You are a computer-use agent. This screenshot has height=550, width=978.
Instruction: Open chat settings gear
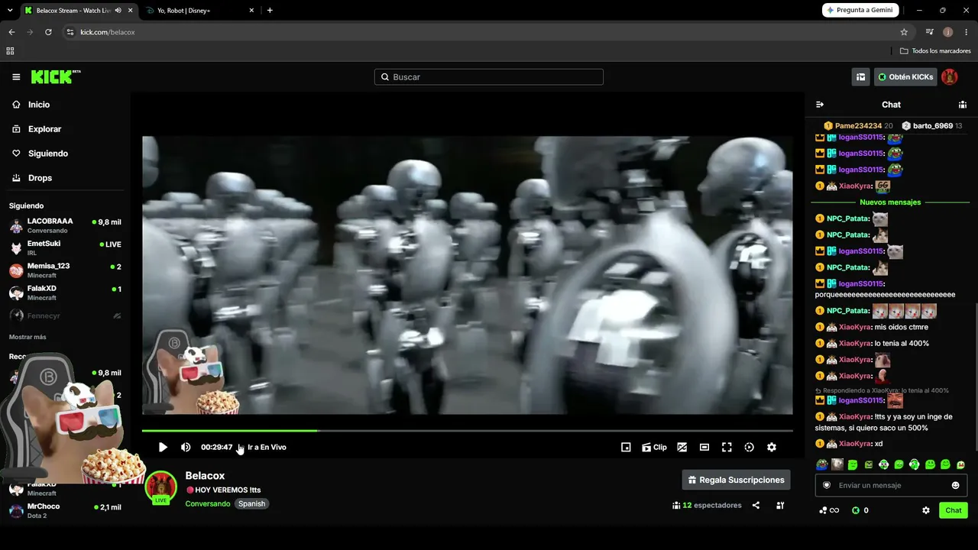tap(926, 510)
